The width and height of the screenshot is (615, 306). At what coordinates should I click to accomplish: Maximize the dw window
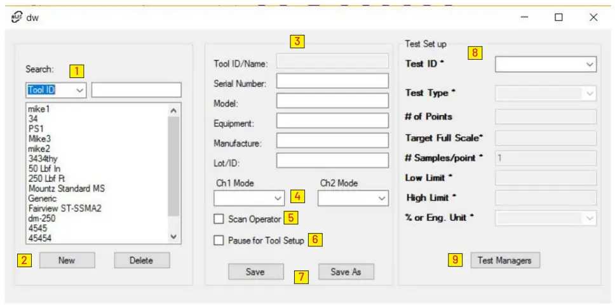point(559,17)
